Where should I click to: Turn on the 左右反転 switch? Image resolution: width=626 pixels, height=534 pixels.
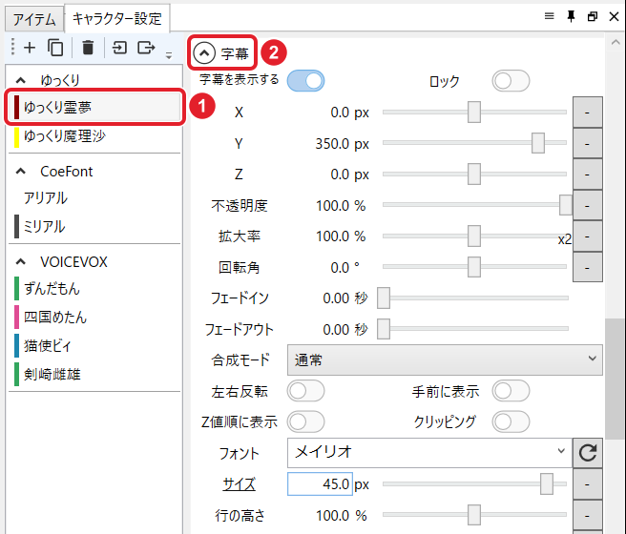pos(305,391)
